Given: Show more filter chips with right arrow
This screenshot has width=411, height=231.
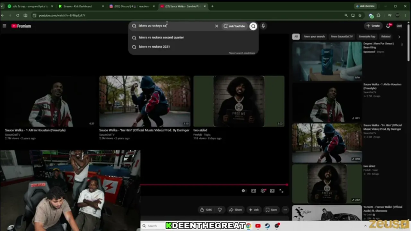Looking at the screenshot, I should (x=399, y=37).
